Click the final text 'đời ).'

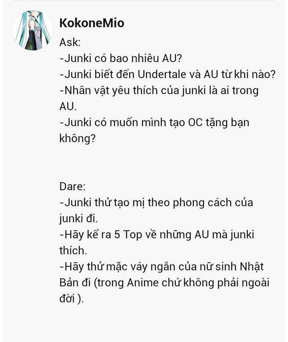click(72, 299)
